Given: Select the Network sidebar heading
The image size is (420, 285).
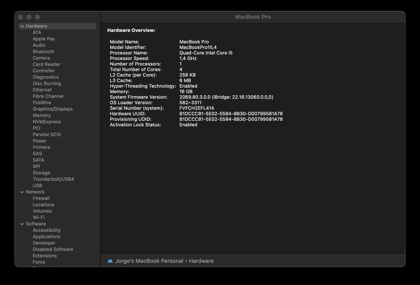Looking at the screenshot, I should 35,192.
